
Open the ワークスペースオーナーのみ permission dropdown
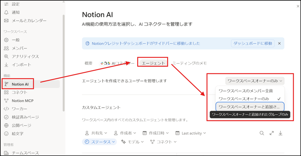[255, 81]
